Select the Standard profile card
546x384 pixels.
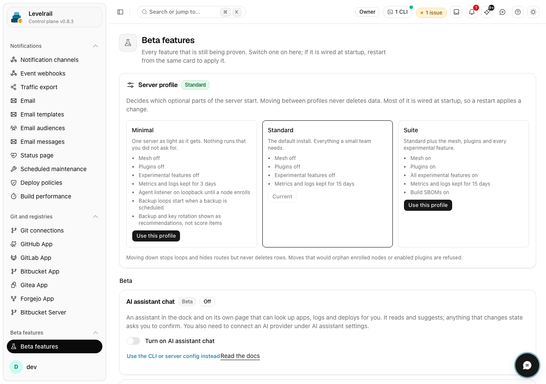328,184
